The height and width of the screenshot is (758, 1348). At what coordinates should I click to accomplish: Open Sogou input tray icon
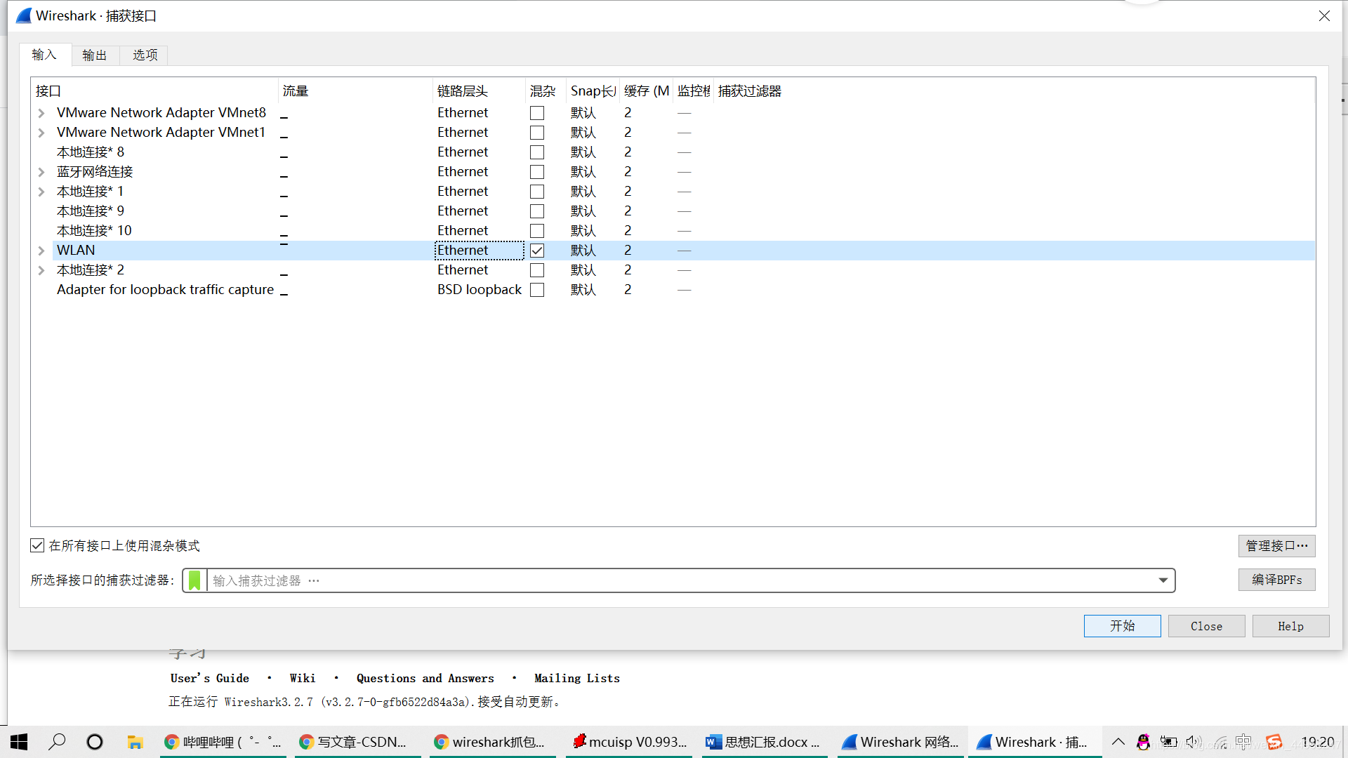tap(1274, 742)
